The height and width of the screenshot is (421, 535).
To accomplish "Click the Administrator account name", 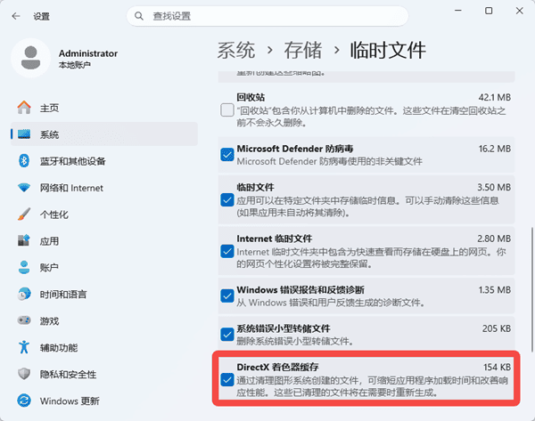I will pyautogui.click(x=88, y=53).
